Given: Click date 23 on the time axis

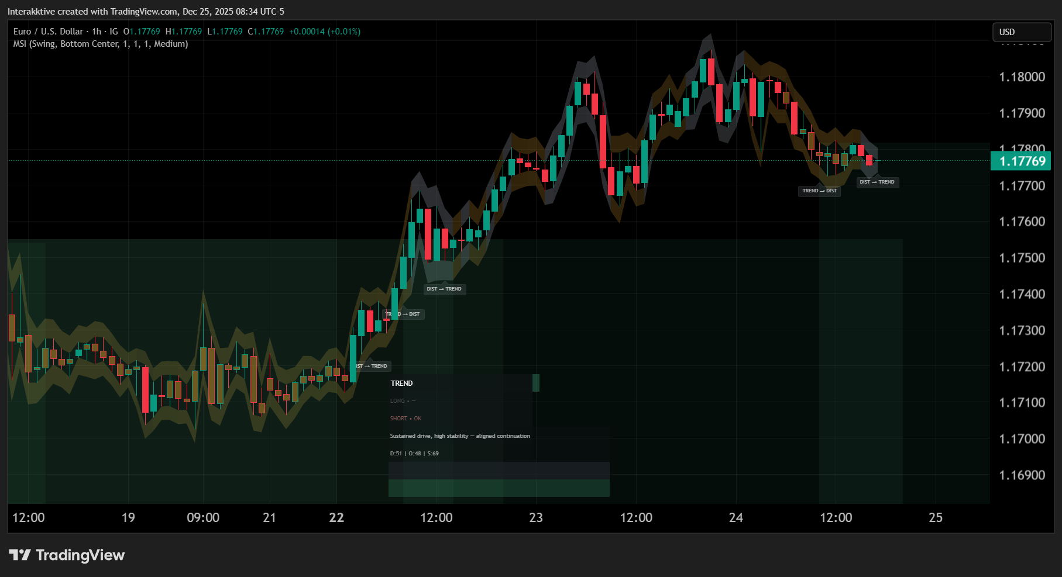Looking at the screenshot, I should [x=536, y=517].
